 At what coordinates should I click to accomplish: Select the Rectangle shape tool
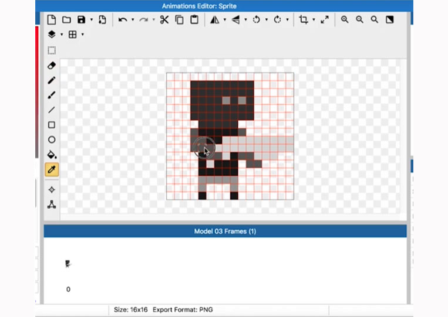click(x=52, y=125)
